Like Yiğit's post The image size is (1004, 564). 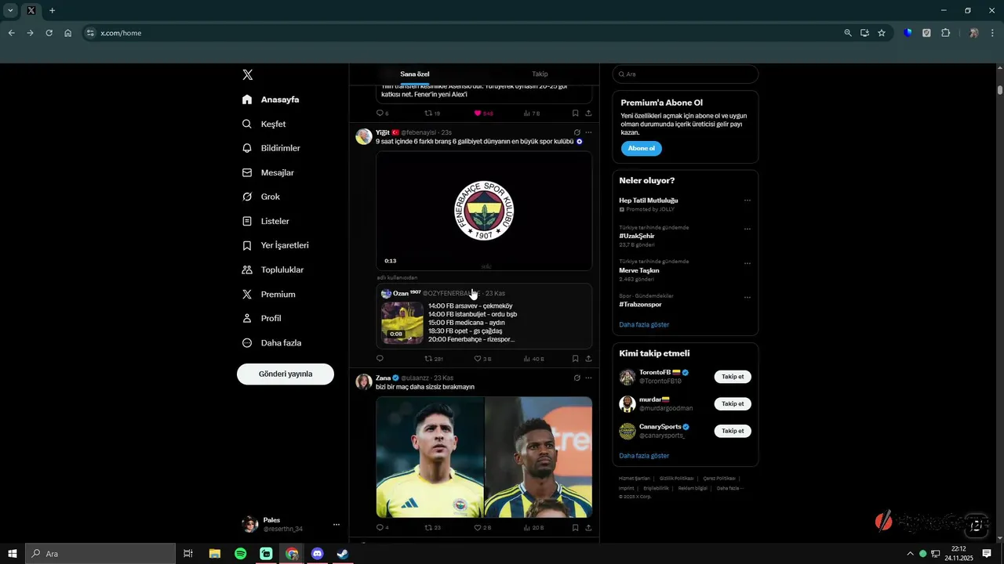(x=483, y=359)
